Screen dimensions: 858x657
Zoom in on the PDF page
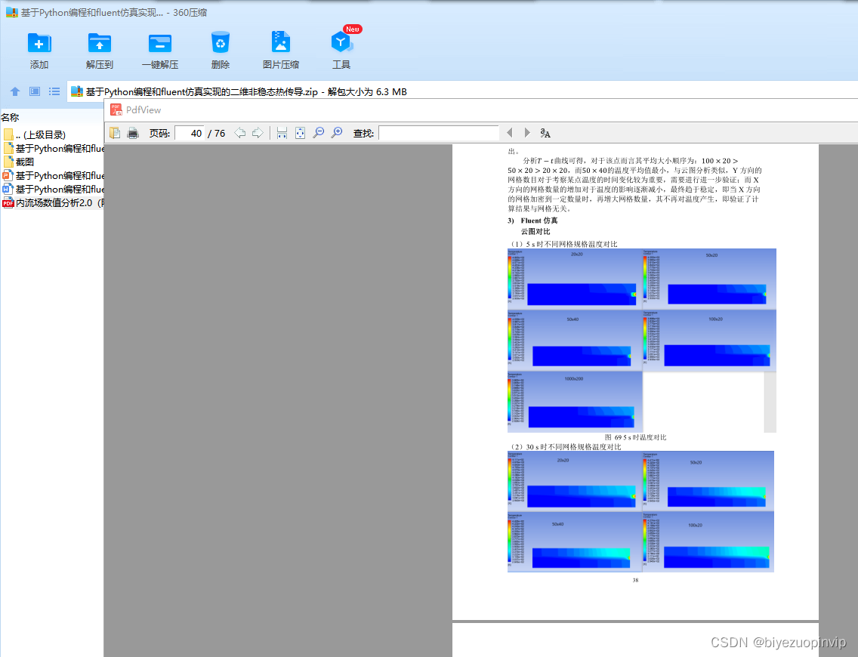pyautogui.click(x=337, y=133)
